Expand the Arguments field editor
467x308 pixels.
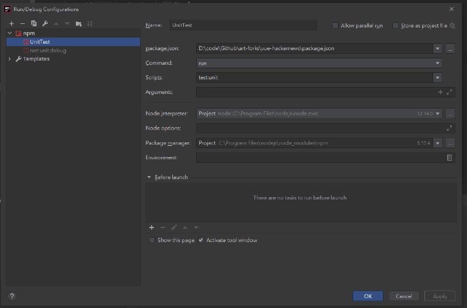pos(449,92)
